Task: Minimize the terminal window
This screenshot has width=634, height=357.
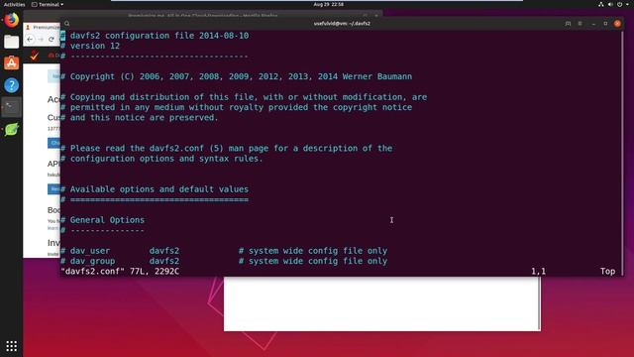Action: [x=593, y=24]
